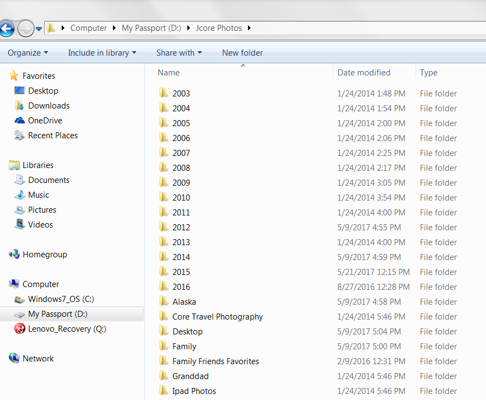Navigate to Computer in the address bar
Viewport: 486px width, 400px height.
coord(88,28)
